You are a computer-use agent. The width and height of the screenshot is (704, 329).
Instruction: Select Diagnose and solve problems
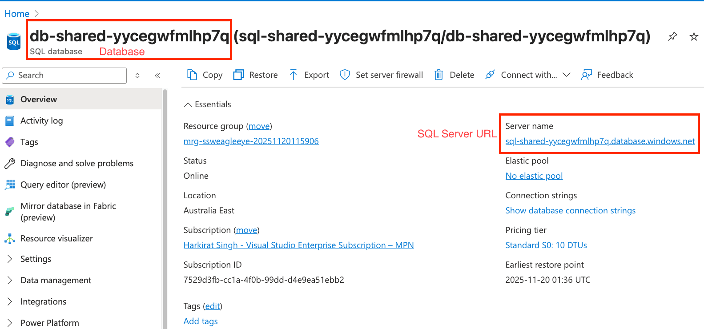point(76,163)
